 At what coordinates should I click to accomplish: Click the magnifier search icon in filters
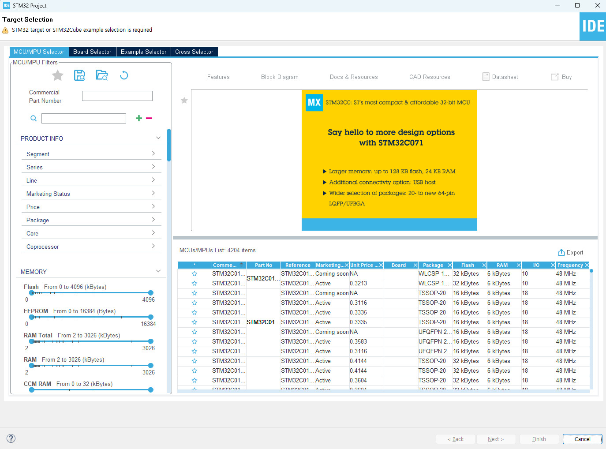pyautogui.click(x=34, y=119)
